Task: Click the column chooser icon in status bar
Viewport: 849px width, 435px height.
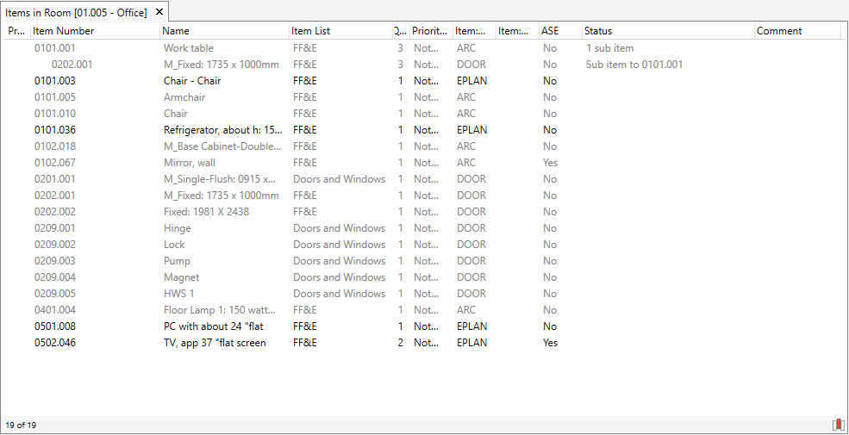Action: pos(838,425)
